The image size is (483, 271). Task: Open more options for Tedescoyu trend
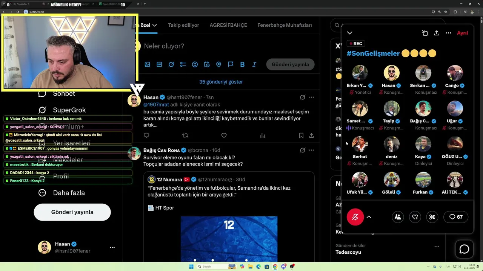tap(437, 247)
